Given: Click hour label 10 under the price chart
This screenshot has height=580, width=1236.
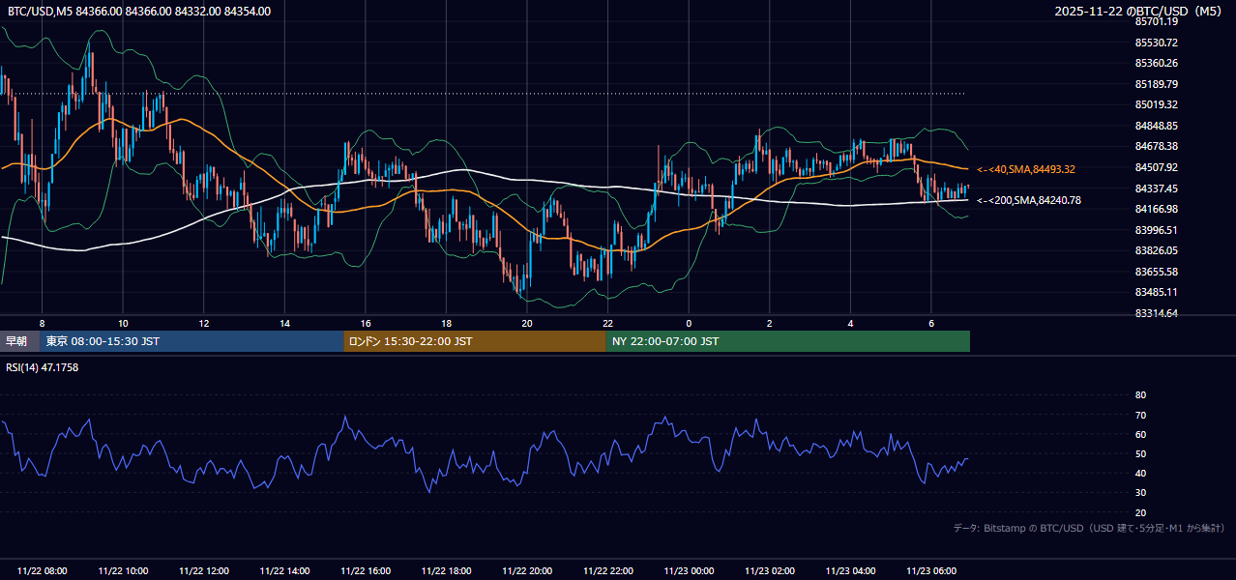Looking at the screenshot, I should pyautogui.click(x=123, y=323).
